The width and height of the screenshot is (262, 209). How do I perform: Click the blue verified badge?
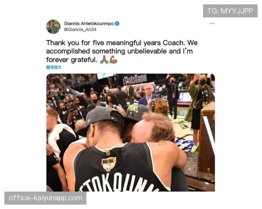point(117,24)
